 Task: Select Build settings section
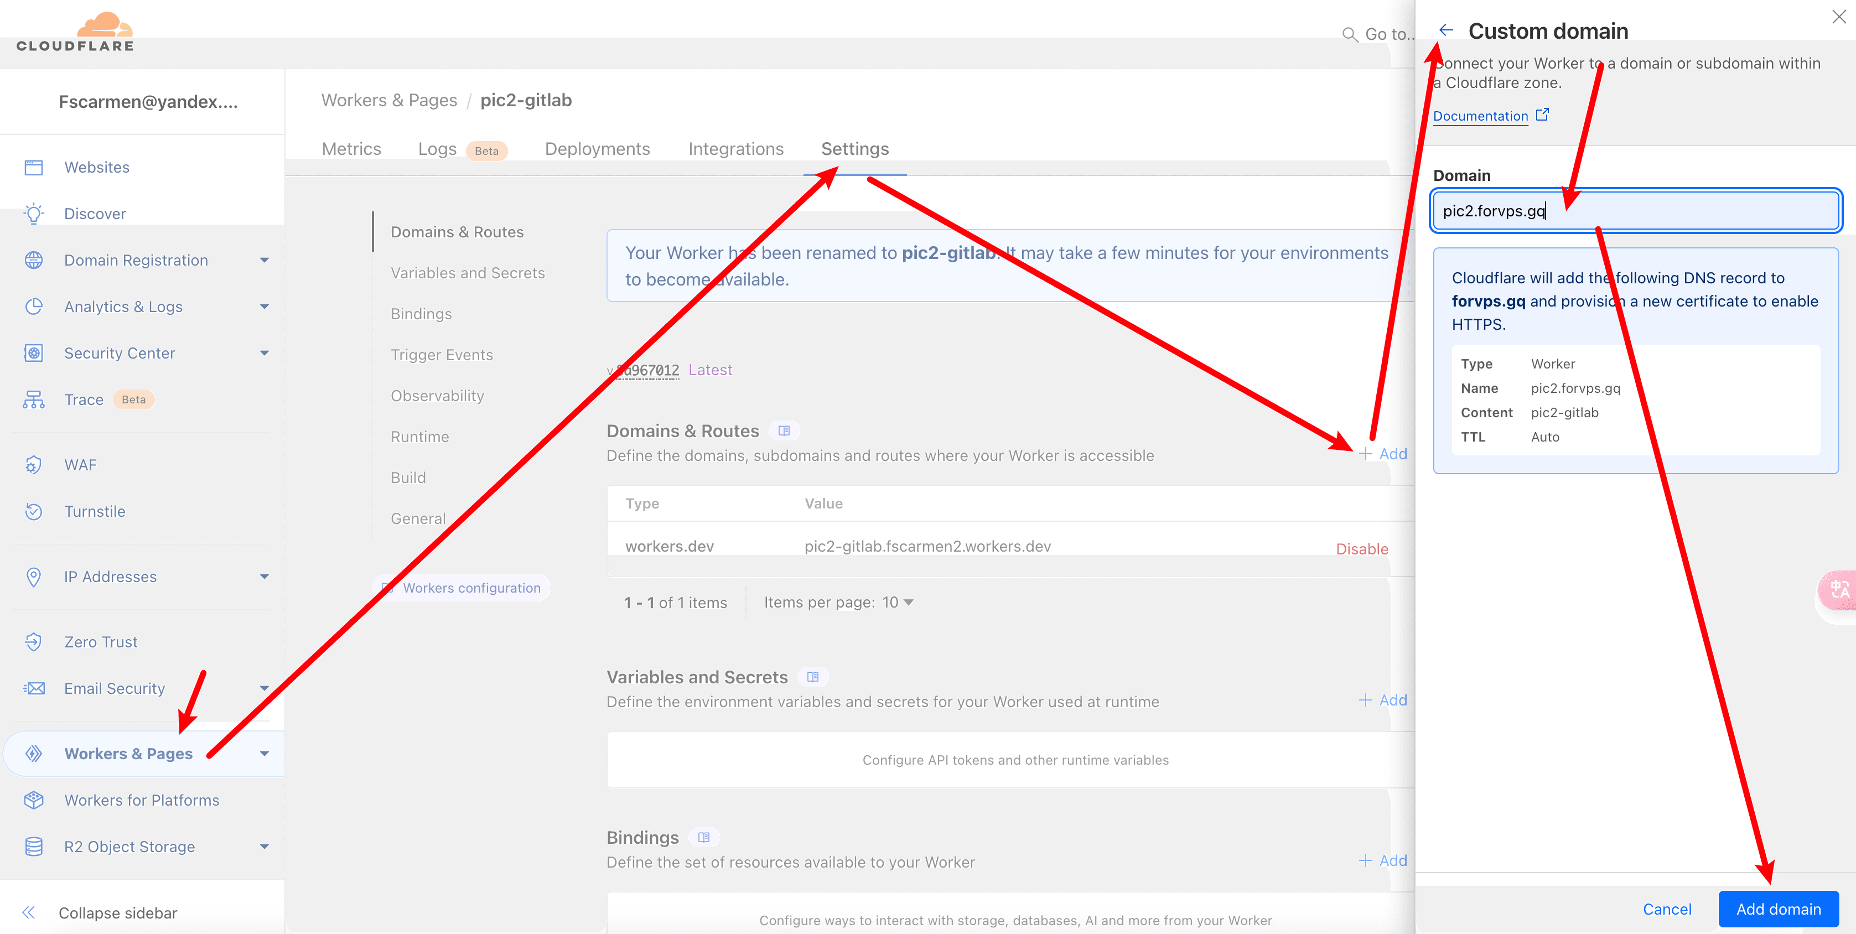408,478
